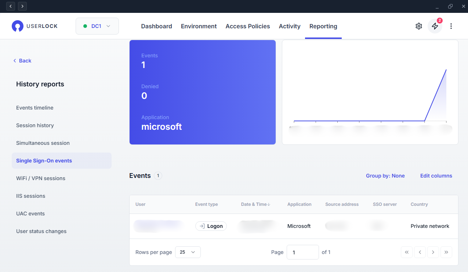Open the DC1 server dropdown
This screenshot has height=272, width=468.
(97, 26)
